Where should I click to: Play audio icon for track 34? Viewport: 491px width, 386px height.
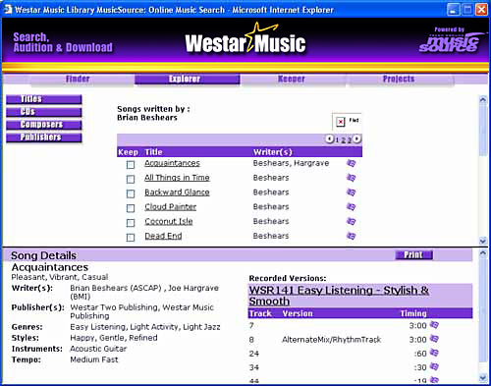(434, 366)
